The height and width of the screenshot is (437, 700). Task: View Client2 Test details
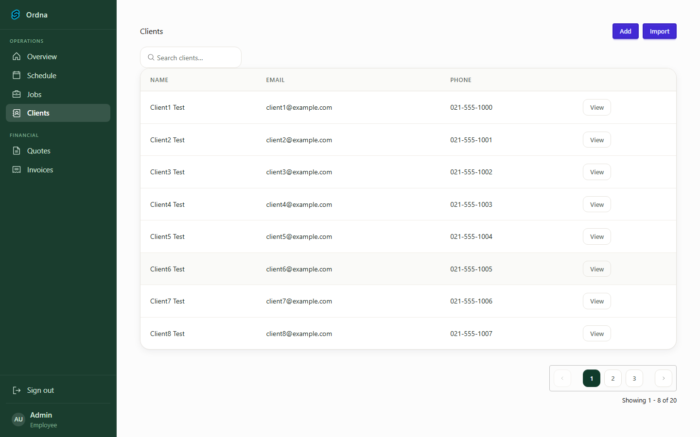coord(597,140)
